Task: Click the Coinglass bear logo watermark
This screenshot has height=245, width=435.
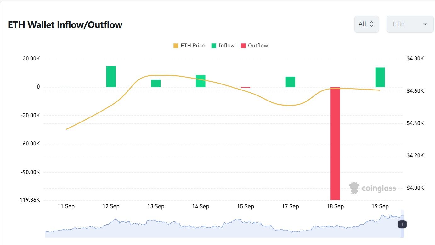Action: (x=354, y=187)
